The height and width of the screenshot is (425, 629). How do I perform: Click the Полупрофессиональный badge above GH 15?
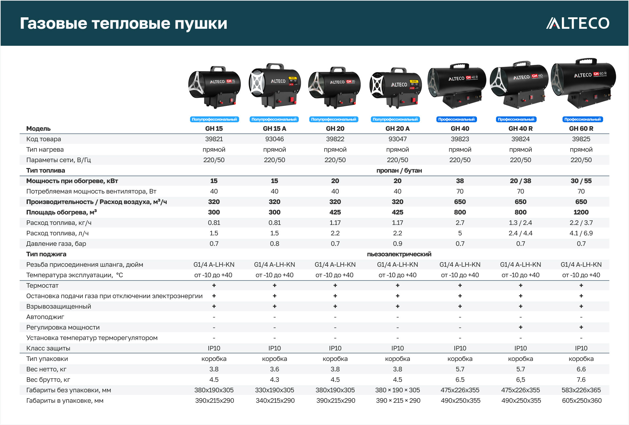point(214,119)
